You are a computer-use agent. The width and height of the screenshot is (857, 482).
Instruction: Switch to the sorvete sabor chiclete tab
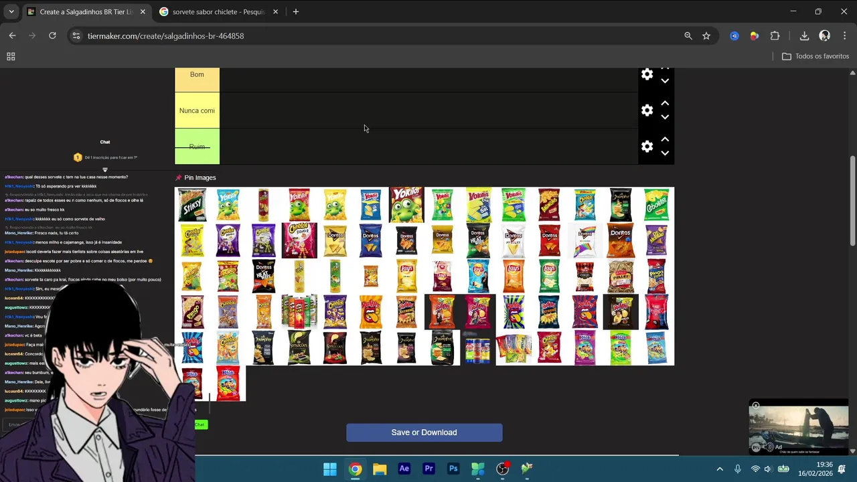pyautogui.click(x=219, y=11)
